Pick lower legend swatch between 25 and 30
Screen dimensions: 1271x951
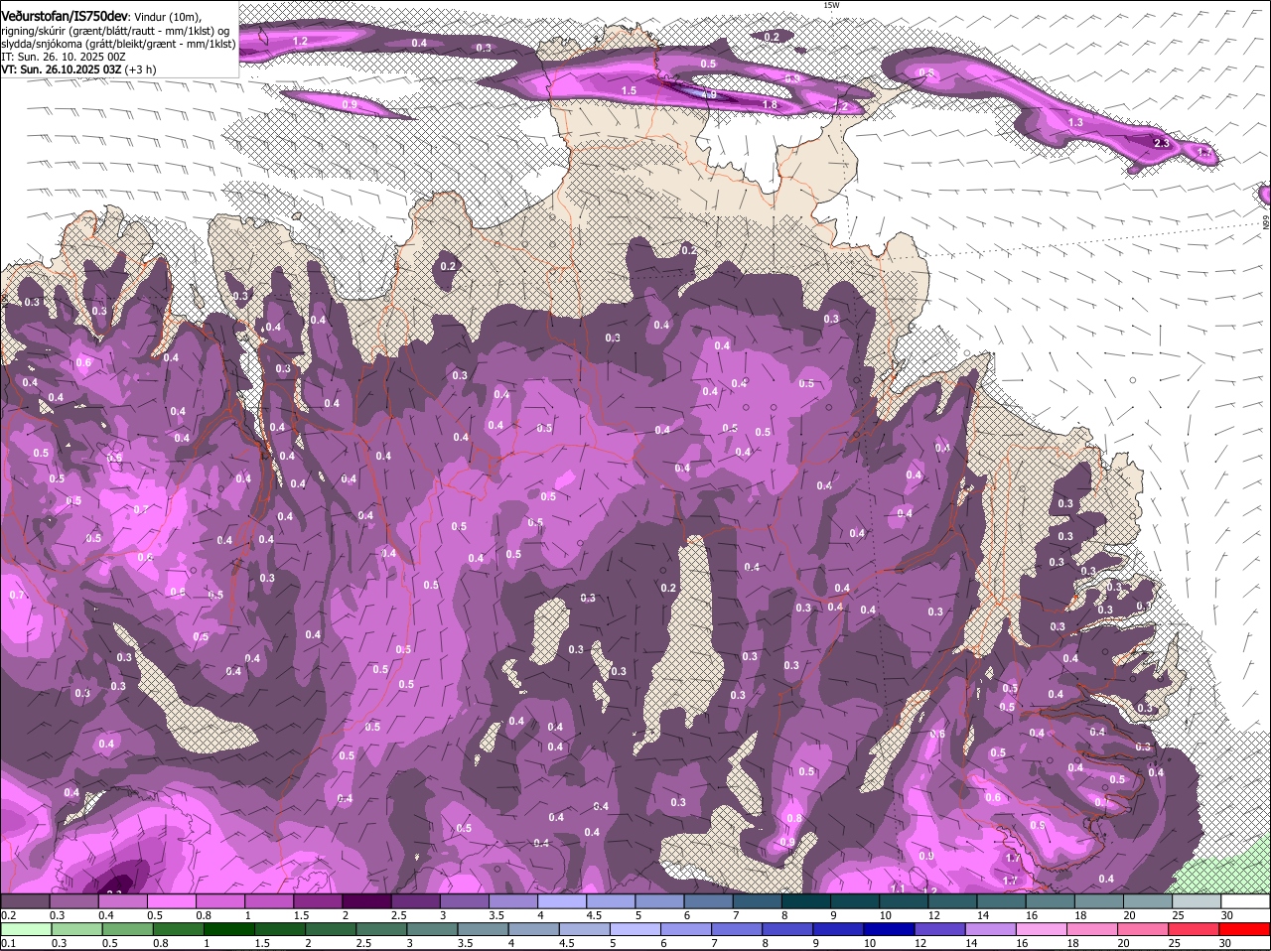pos(1196,929)
